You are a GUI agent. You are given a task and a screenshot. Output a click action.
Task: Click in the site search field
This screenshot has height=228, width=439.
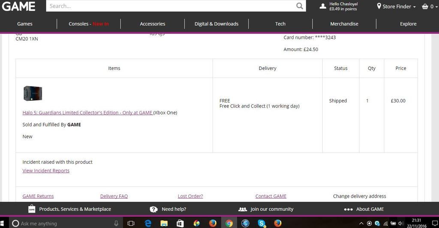pos(171,6)
